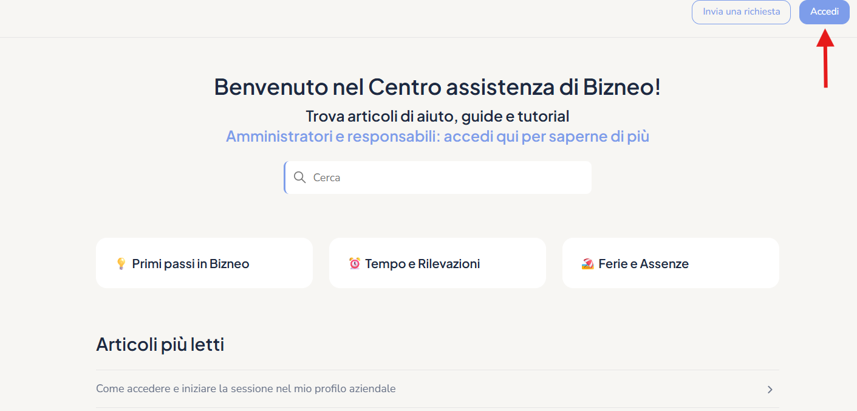
Task: Click the Trova articoli di aiuto subtitle
Action: [x=437, y=116]
